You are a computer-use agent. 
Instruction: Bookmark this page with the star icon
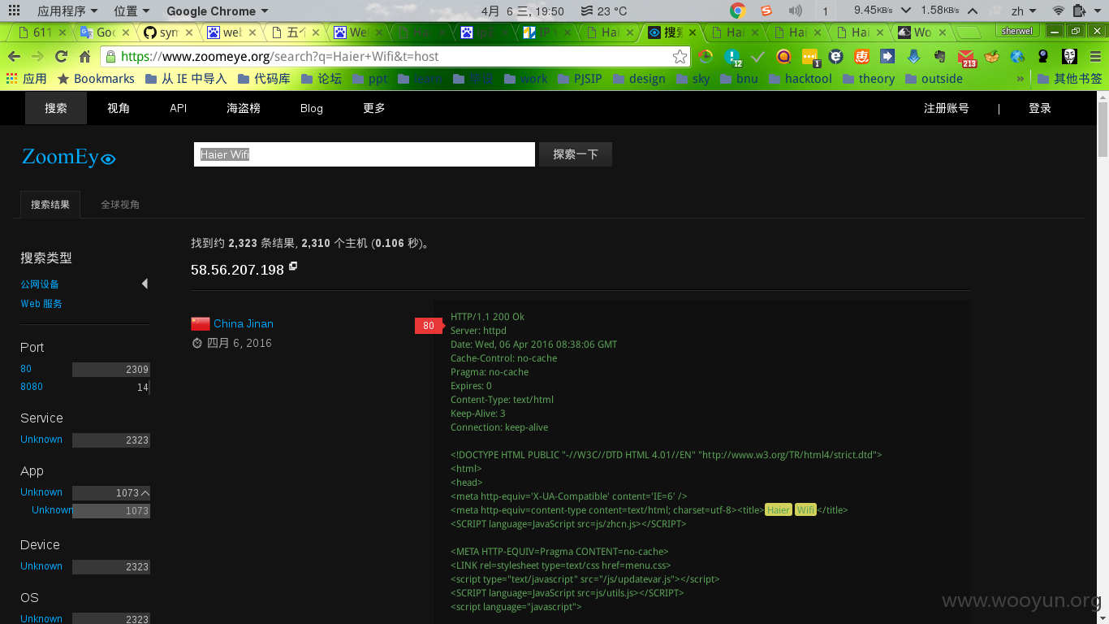pyautogui.click(x=680, y=57)
